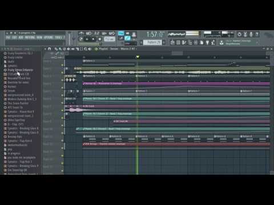Screen dimensions: 274x205
Task: Expand the Cymatics folder in browser
Action: [13, 65]
